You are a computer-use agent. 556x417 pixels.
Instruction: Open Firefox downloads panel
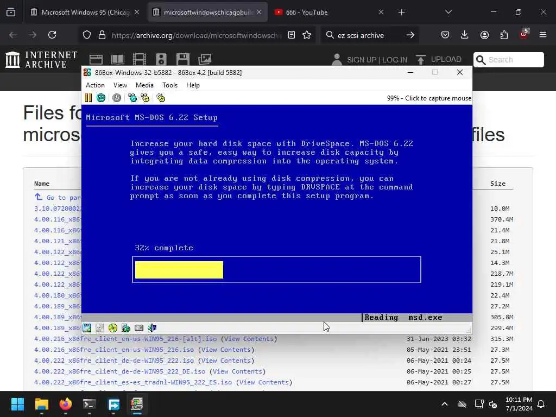click(465, 35)
